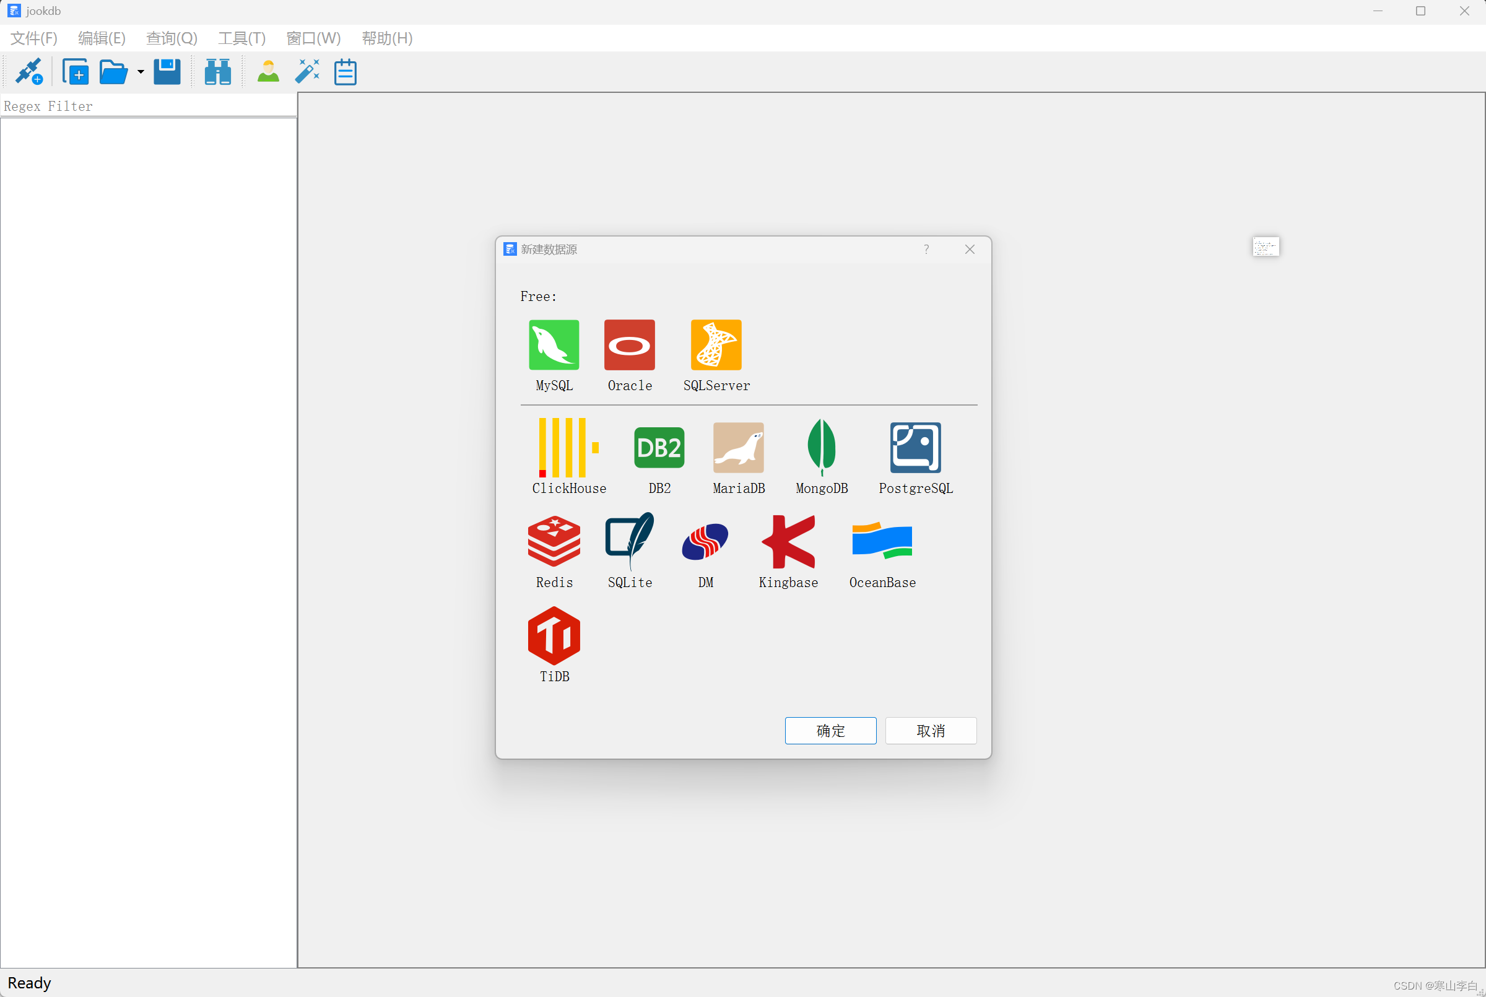Choose the SQLite feather icon
Viewport: 1486px width, 997px height.
coord(629,541)
